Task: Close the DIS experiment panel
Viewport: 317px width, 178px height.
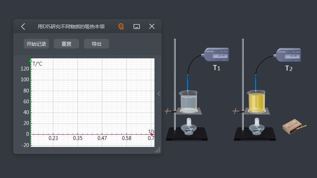Action: point(152,26)
